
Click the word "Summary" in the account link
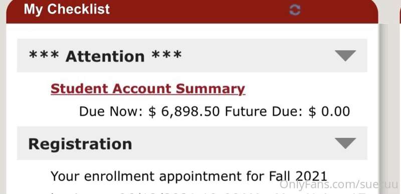(x=211, y=89)
